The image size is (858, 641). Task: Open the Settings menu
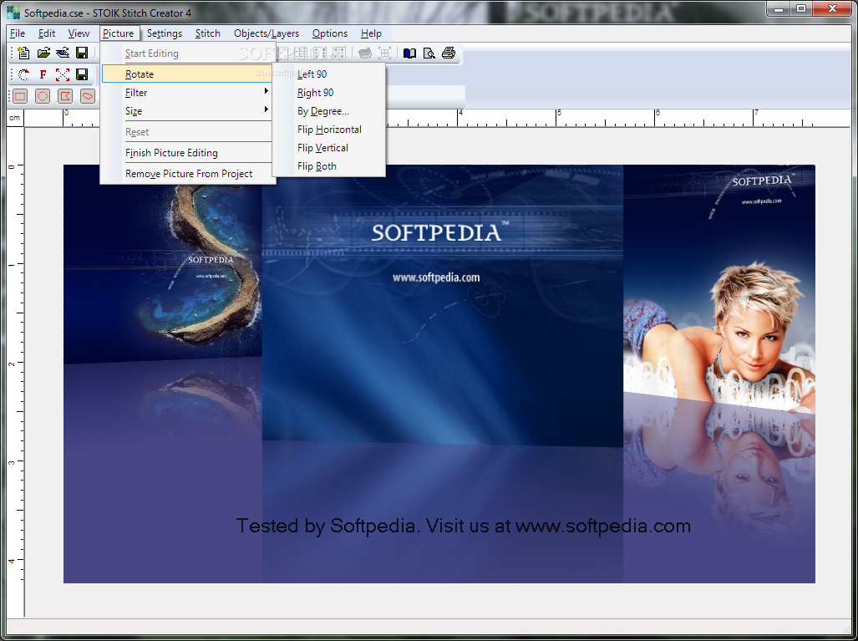pos(164,33)
